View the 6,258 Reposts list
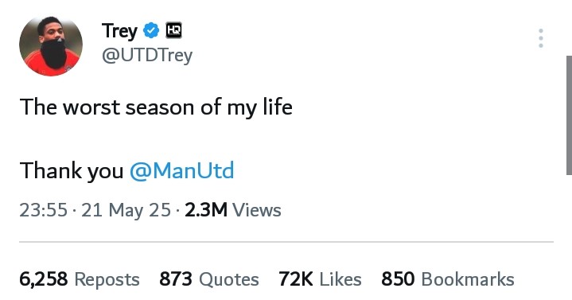 coord(80,279)
